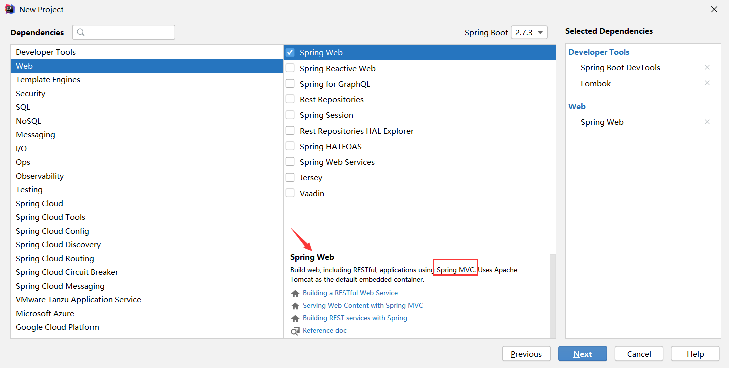
Task: Open VMware Tanzu Application Service category
Action: point(147,300)
